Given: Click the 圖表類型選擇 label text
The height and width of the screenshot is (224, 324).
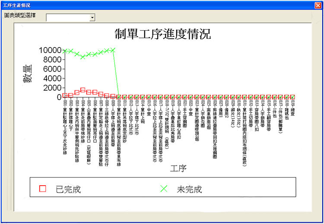Looking at the screenshot, I should coord(20,15).
